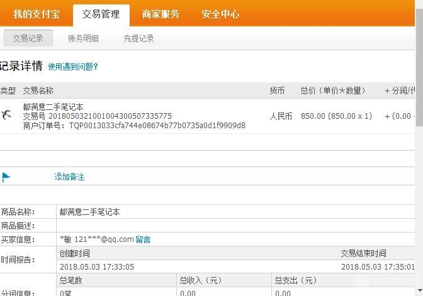
Task: Switch to the 商家服务 tab
Action: point(161,14)
